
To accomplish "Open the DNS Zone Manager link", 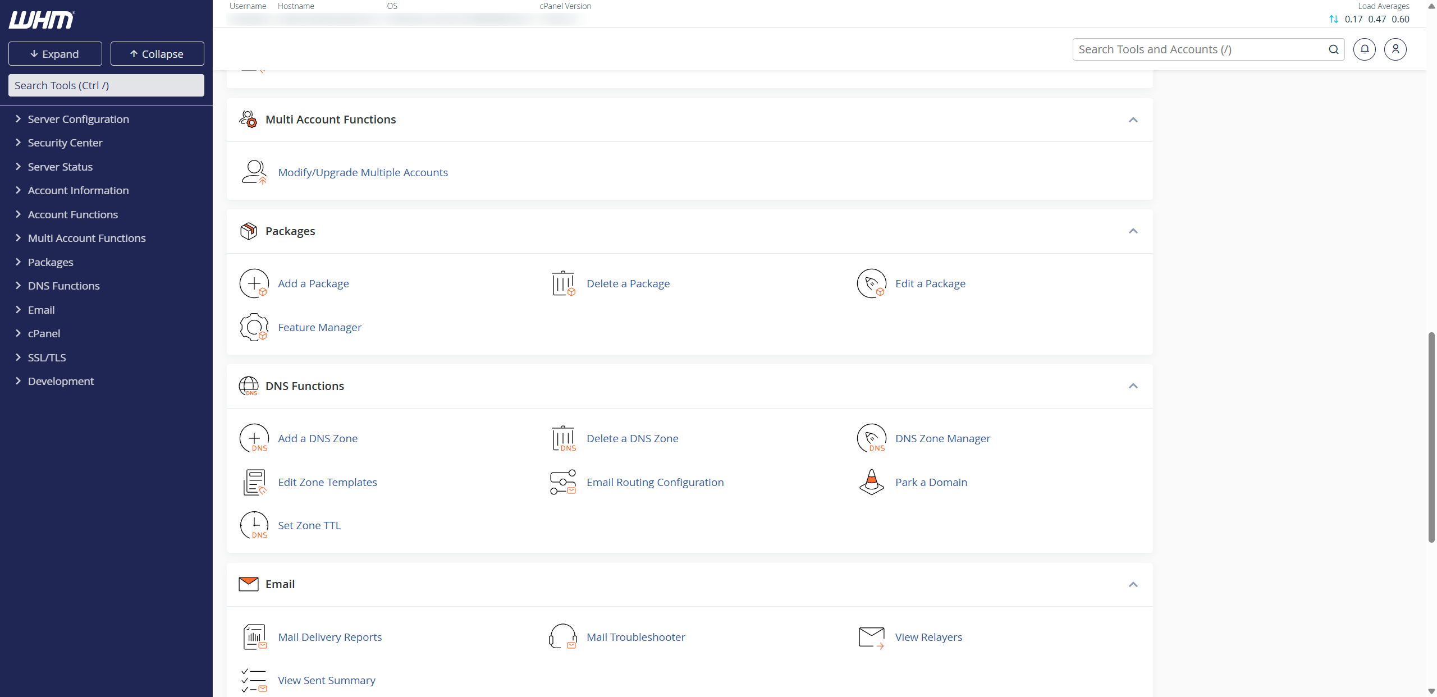I will (x=942, y=439).
